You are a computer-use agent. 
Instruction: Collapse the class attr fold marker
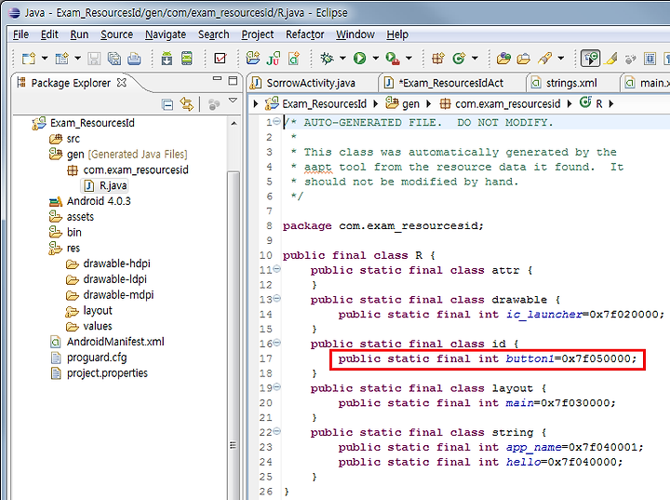pyautogui.click(x=277, y=269)
